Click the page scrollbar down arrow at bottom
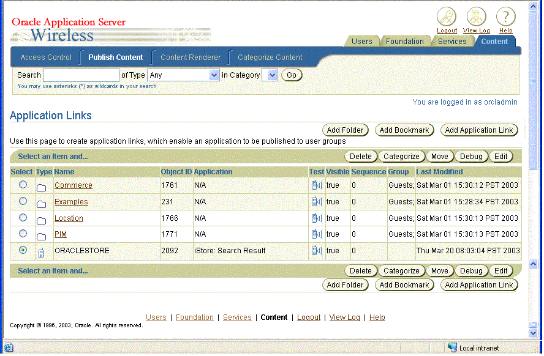 (x=533, y=333)
